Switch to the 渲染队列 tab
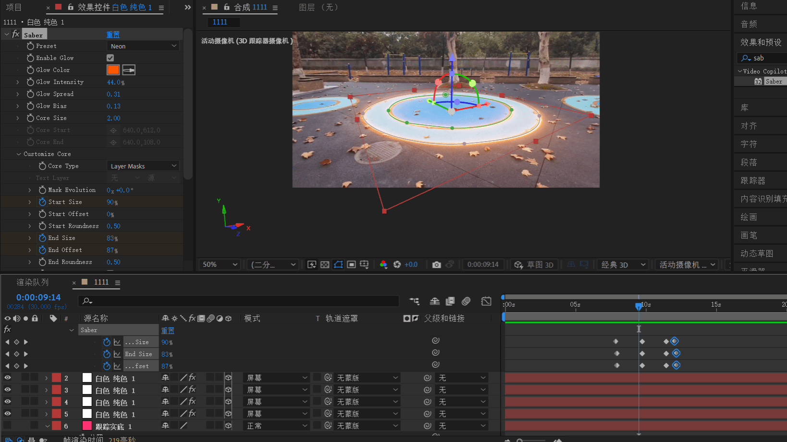787x442 pixels. (x=33, y=282)
